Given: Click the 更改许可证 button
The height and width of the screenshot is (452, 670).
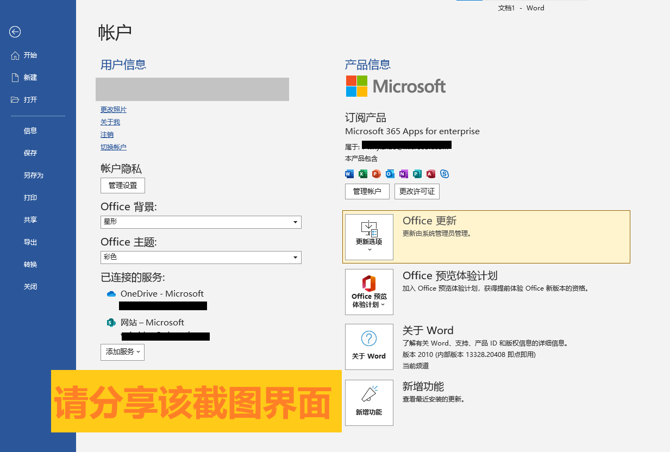Looking at the screenshot, I should [417, 191].
